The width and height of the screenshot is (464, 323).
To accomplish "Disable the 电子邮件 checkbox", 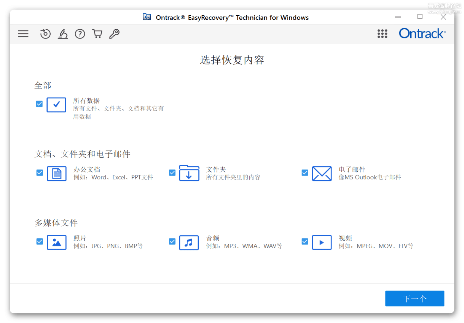I will click(x=305, y=173).
